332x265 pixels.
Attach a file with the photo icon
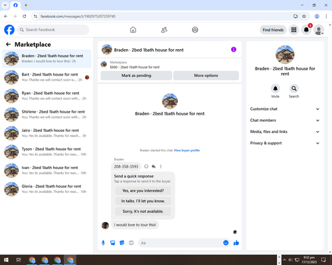[113, 243]
